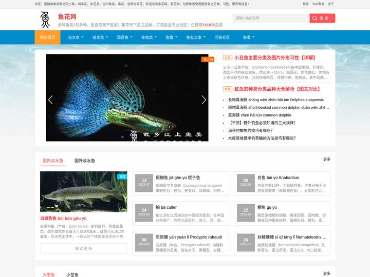Open 水库陡坡悬岸钓草鳊 article

[x=262, y=138]
